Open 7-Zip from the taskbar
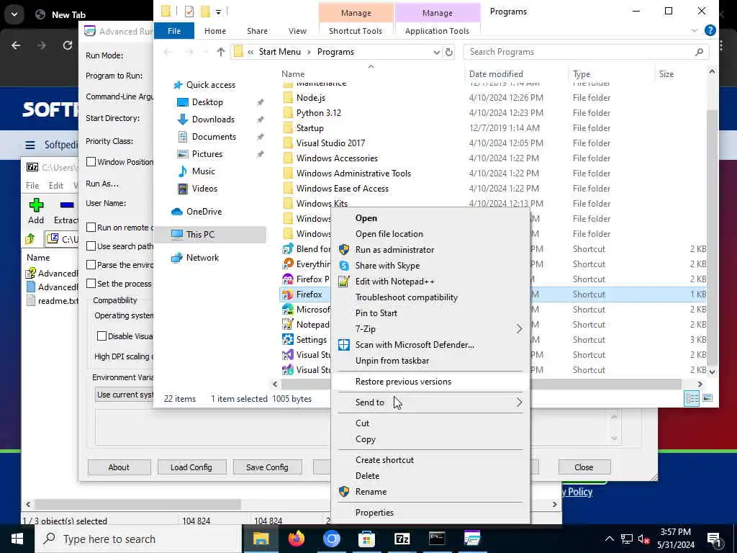Viewport: 737px width, 553px height. pos(402,539)
